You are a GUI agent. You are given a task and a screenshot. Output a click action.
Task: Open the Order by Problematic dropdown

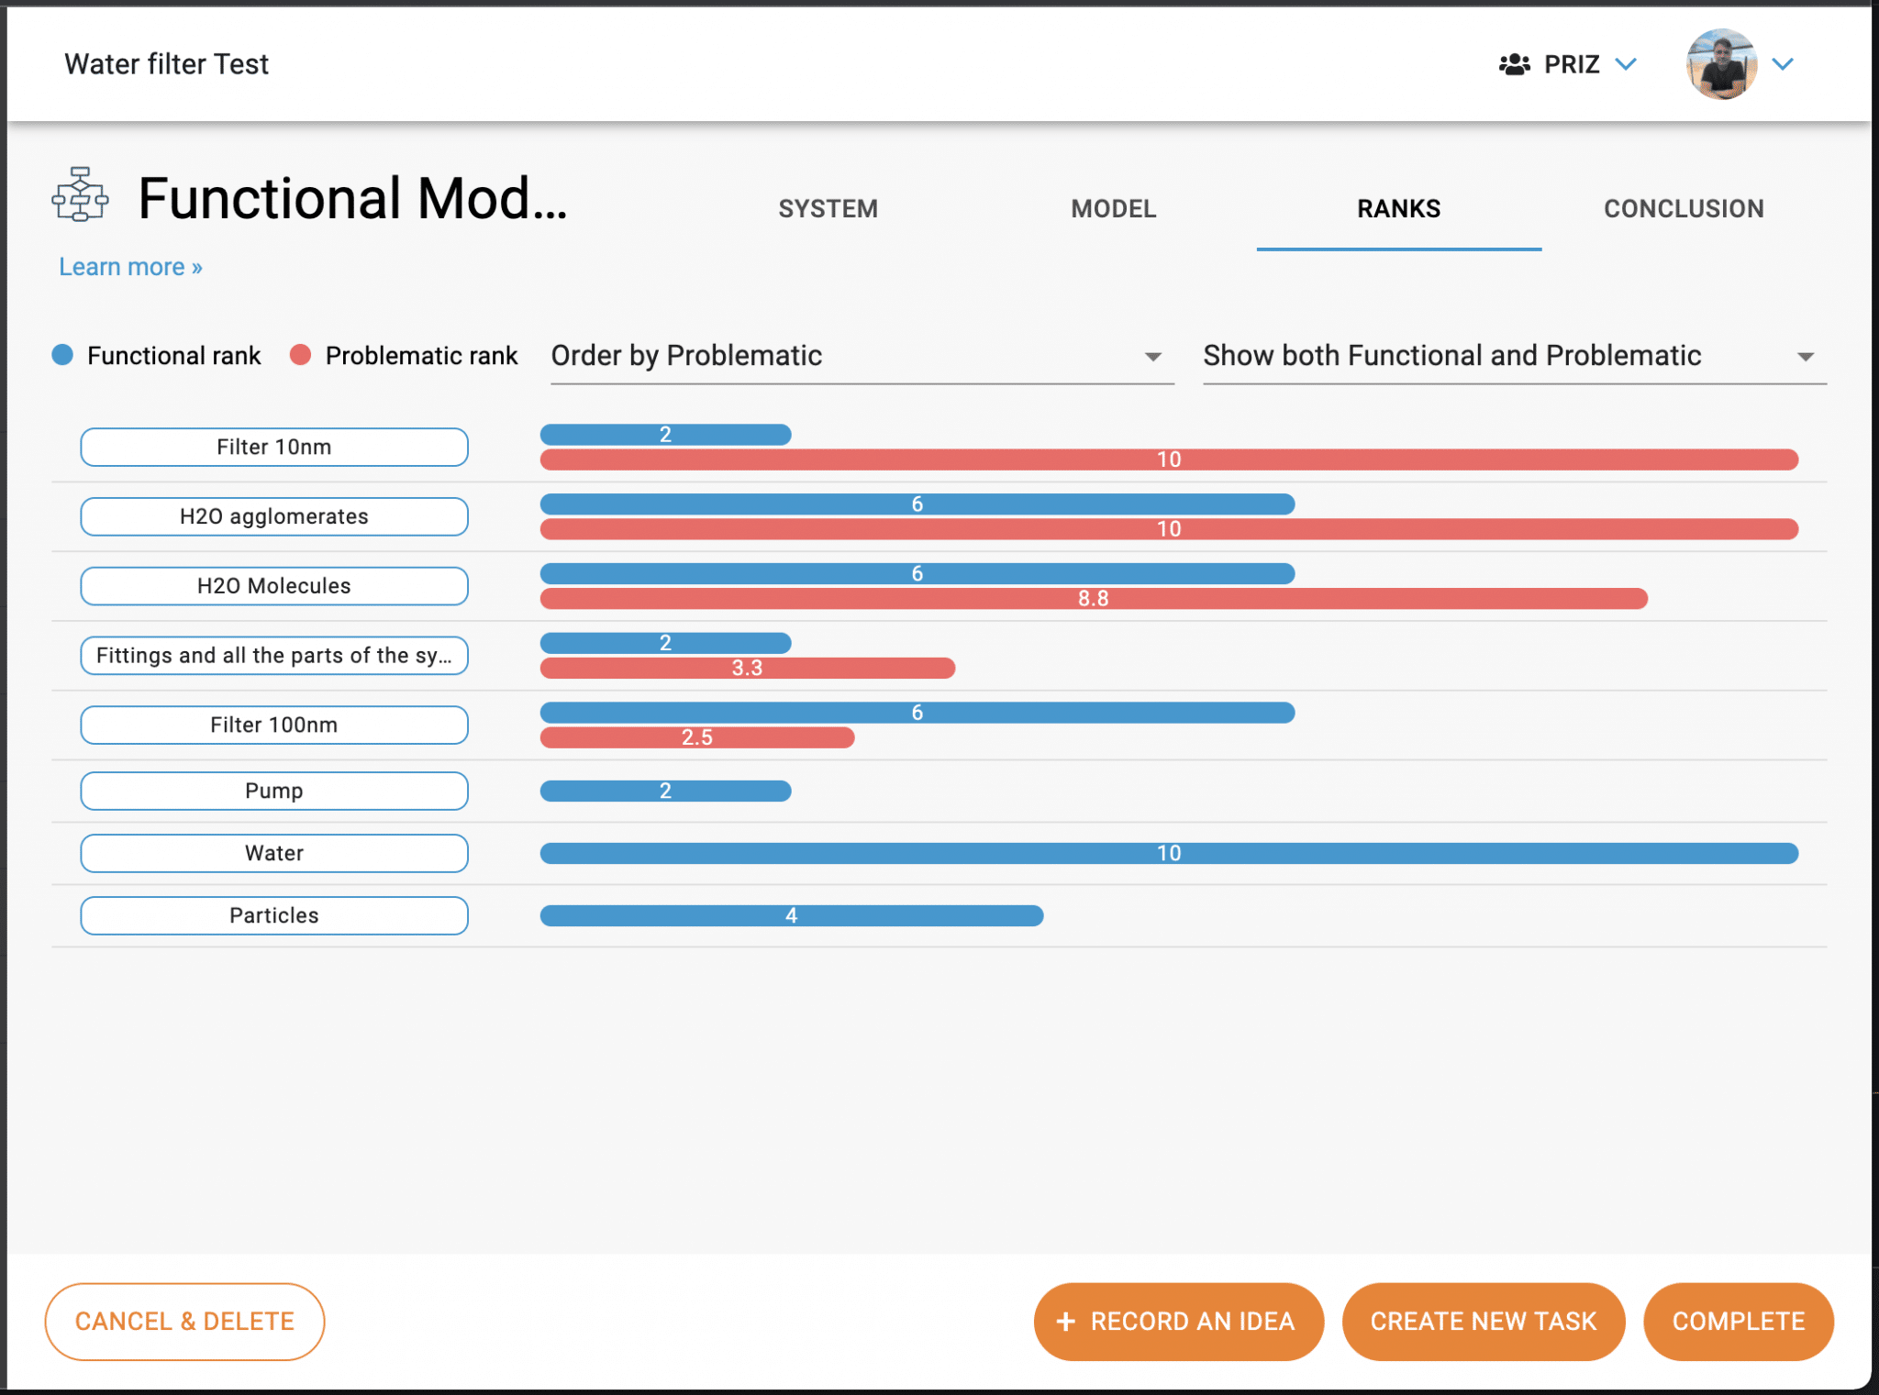point(1152,356)
